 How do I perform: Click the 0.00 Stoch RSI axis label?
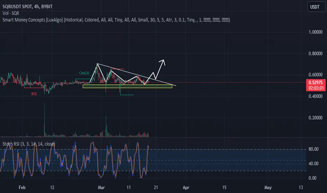pyautogui.click(x=312, y=178)
